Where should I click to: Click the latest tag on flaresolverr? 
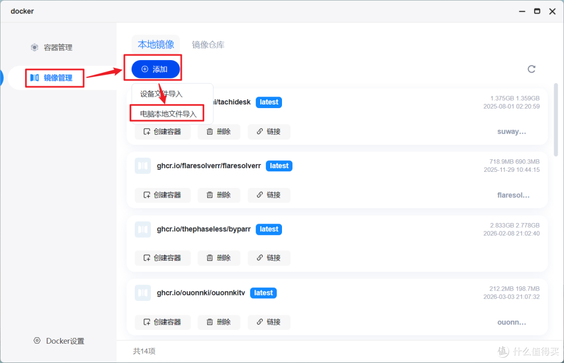pyautogui.click(x=279, y=166)
